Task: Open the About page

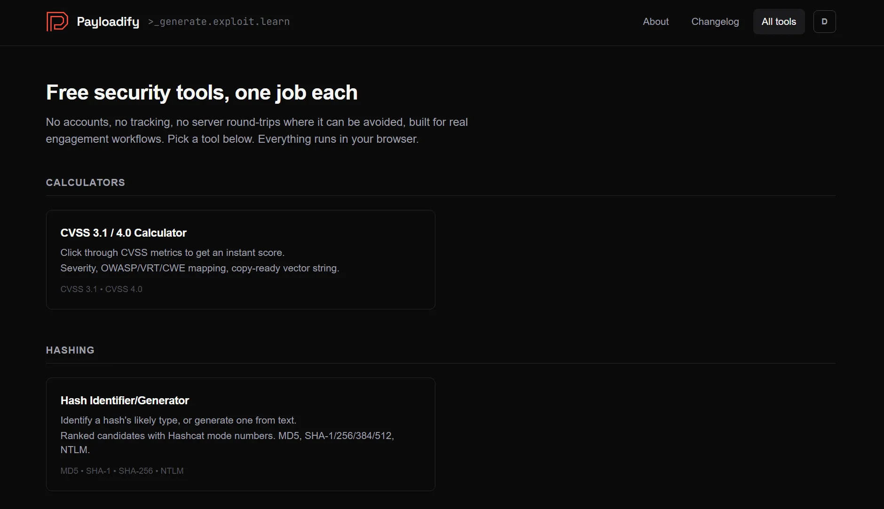Action: (x=655, y=22)
